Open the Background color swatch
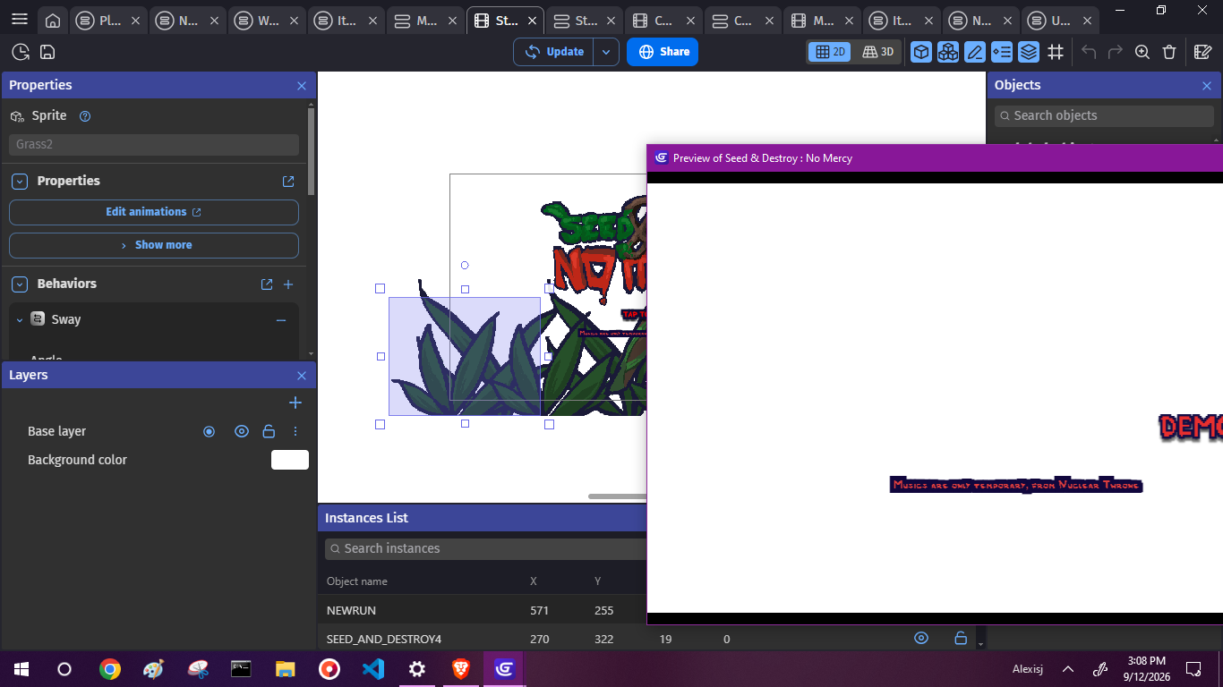This screenshot has height=687, width=1223. pyautogui.click(x=290, y=460)
